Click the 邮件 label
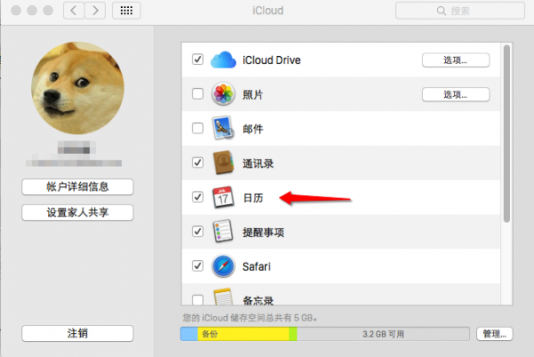 click(x=253, y=129)
